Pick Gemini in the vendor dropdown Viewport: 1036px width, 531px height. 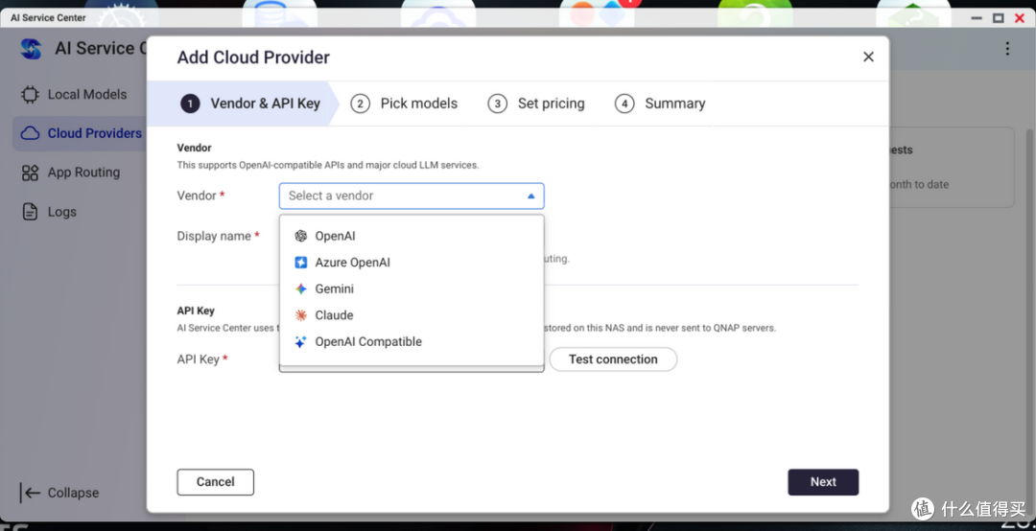(411, 289)
